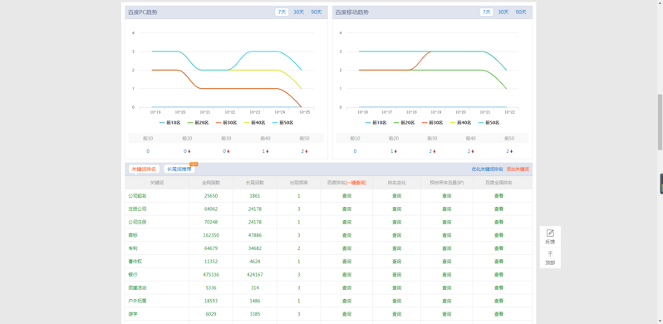Screen dimensions: 663x324
Task: View 百度全国排名 for the 商标 row
Action: coord(499,235)
